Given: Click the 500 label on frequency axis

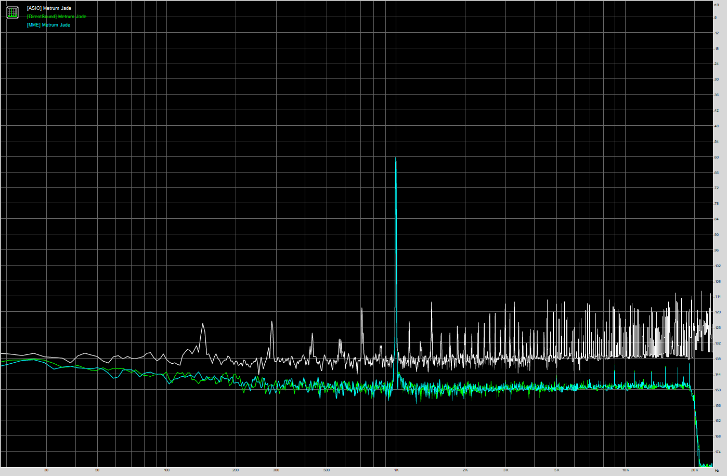Looking at the screenshot, I should [327, 470].
